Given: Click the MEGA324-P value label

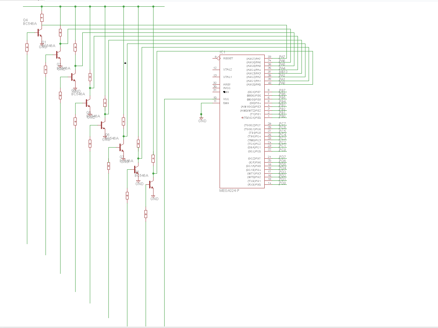Looking at the screenshot, I should click(x=229, y=191).
